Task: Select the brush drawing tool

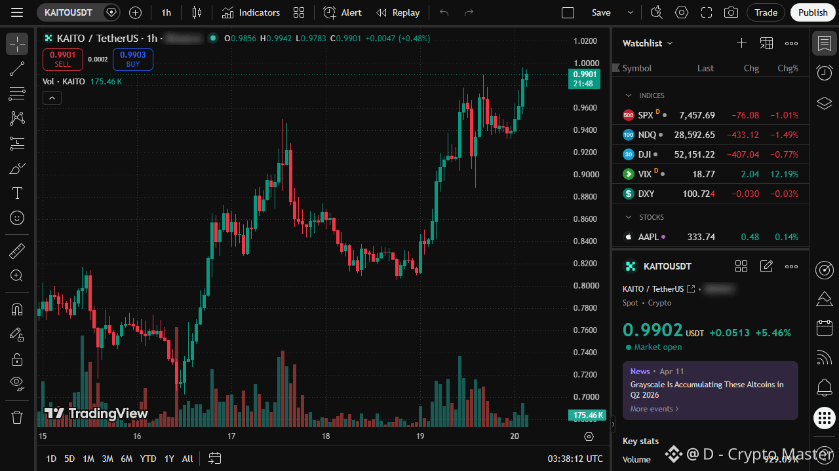Action: [x=17, y=168]
